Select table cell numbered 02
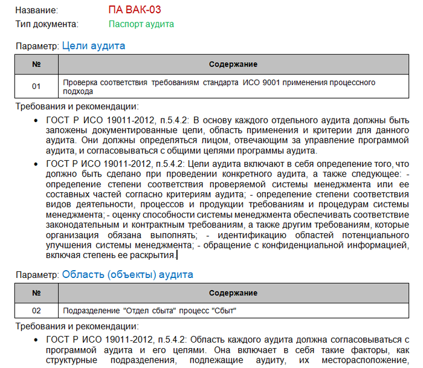The height and width of the screenshot is (368, 423). pyautogui.click(x=36, y=311)
